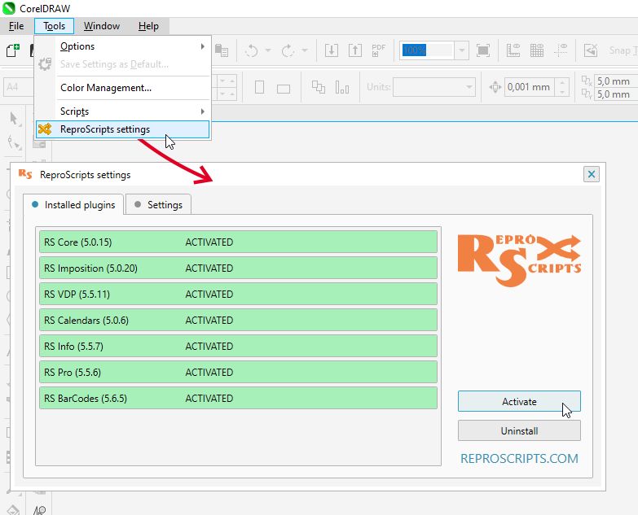This screenshot has width=638, height=515.
Task: Click the Current page size icon
Action: (341, 87)
